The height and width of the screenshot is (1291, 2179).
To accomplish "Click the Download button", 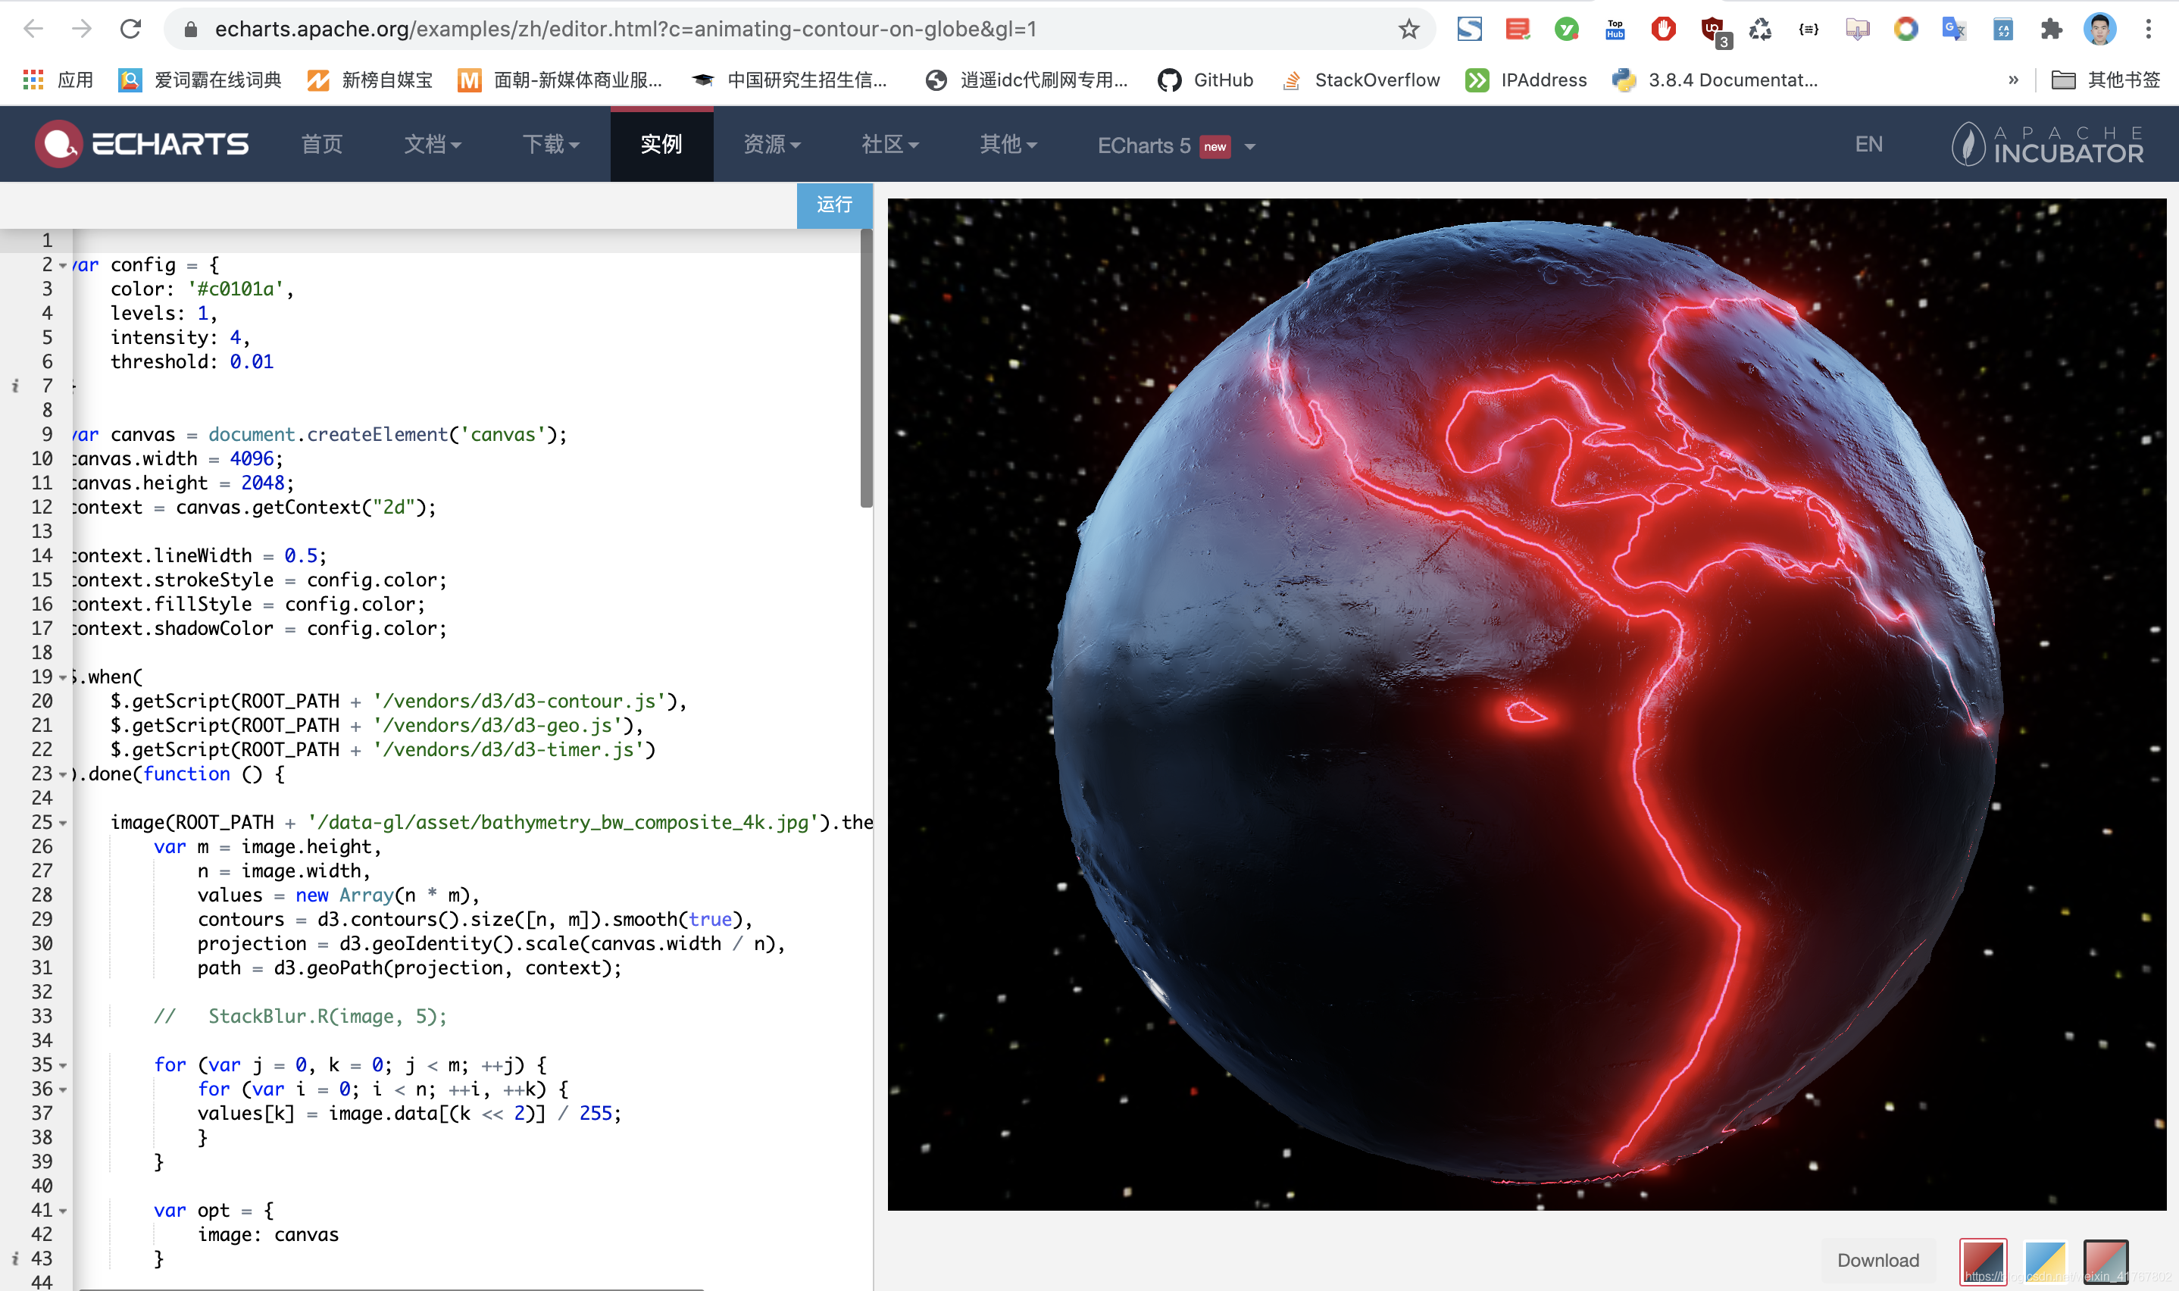I will (1877, 1260).
